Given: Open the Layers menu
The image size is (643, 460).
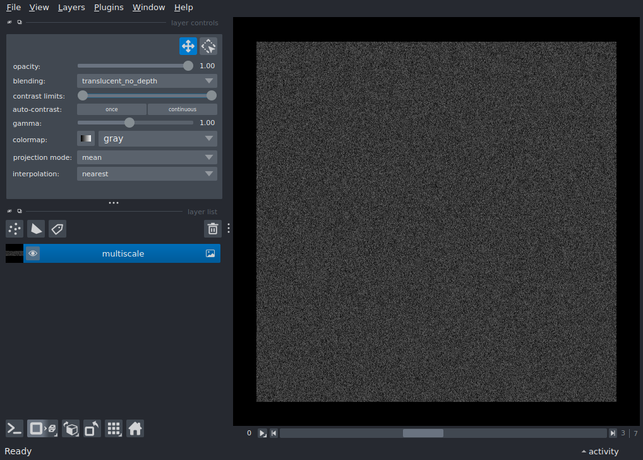Looking at the screenshot, I should tap(71, 7).
